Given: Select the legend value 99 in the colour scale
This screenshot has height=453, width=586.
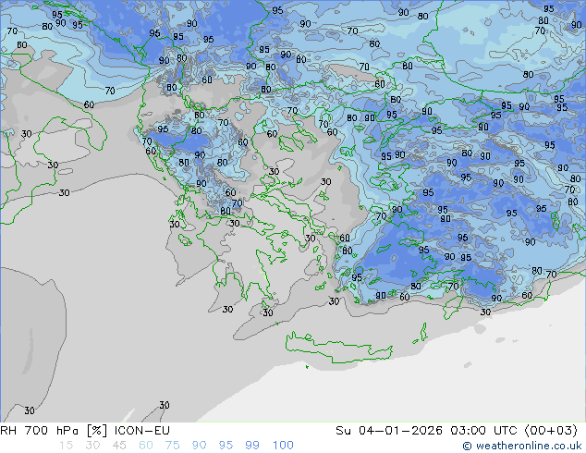Looking at the screenshot, I should point(252,446).
